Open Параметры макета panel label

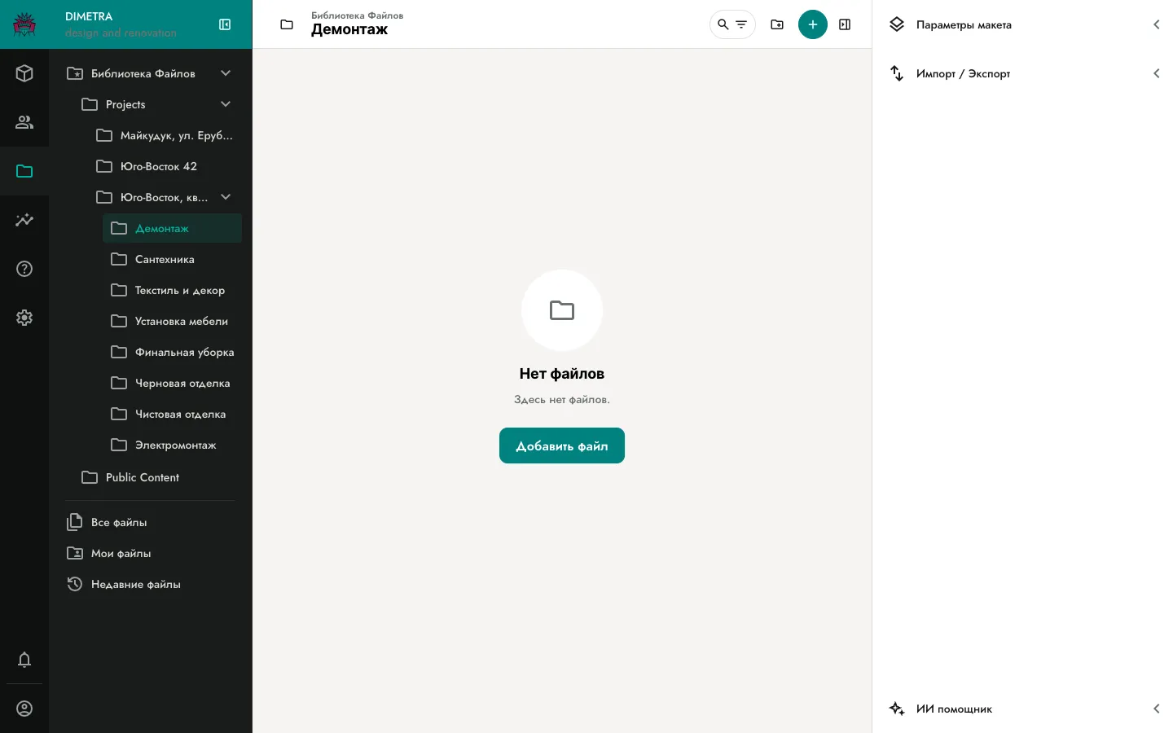964,24
